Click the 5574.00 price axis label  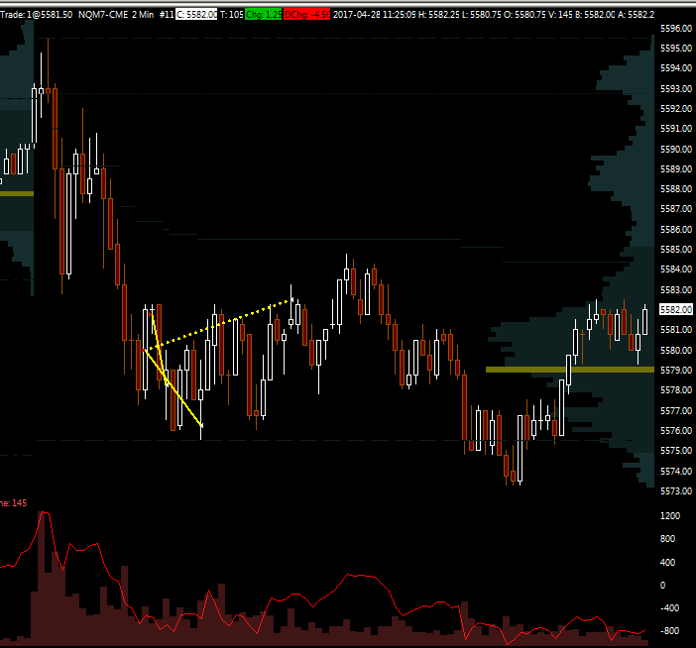coord(676,471)
